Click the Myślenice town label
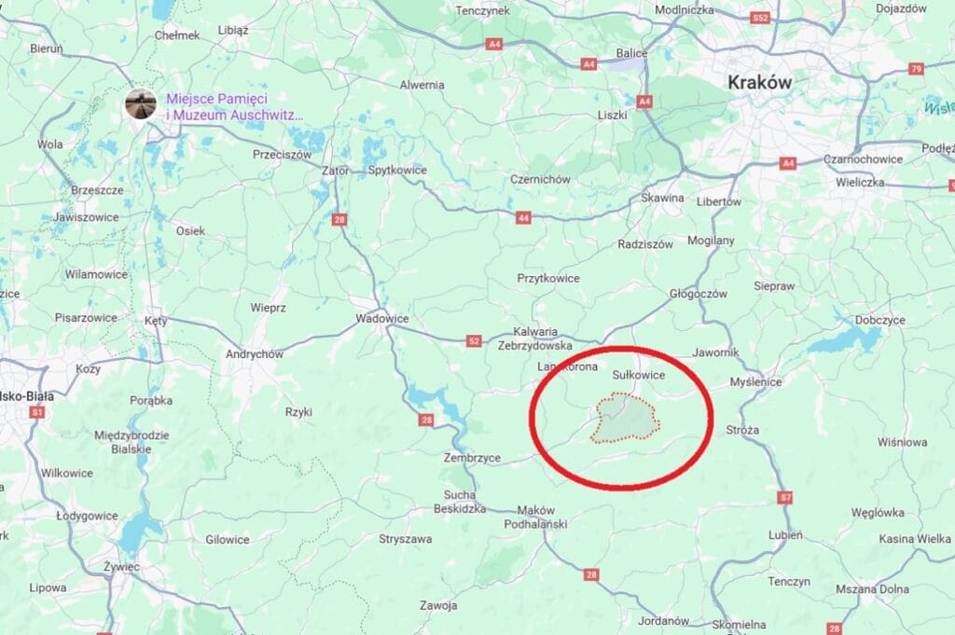This screenshot has height=635, width=955. point(755,381)
